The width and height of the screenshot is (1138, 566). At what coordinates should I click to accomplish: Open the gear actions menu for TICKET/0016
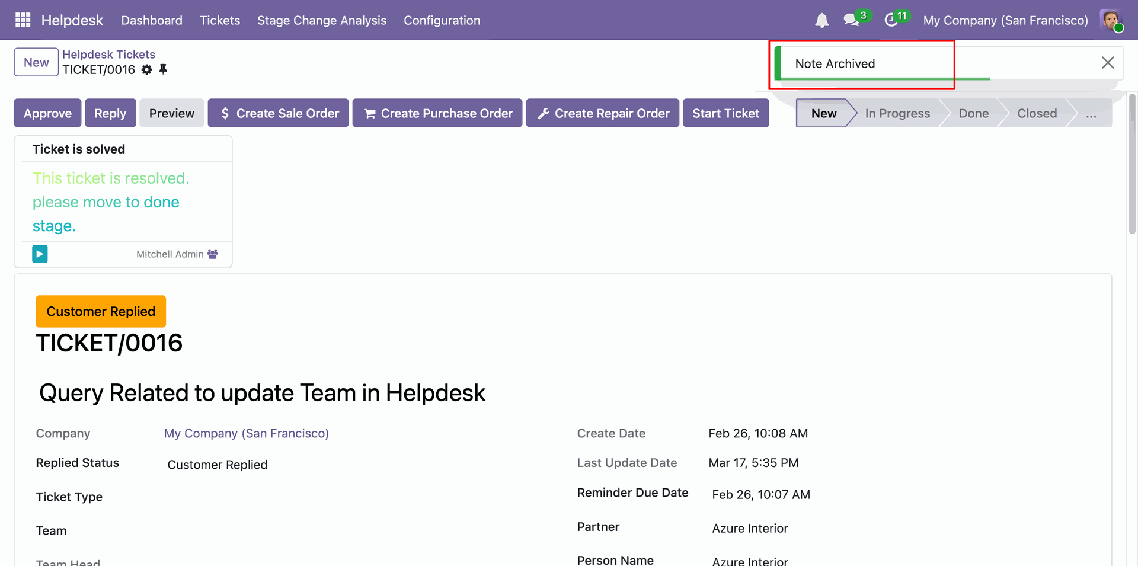(147, 70)
